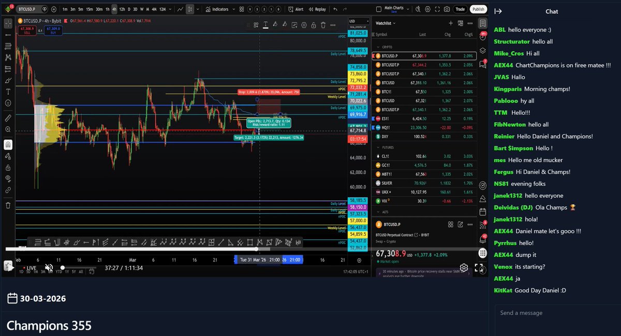Screen dimensions: 621x336
Task: Open Watchlist more options dots
Action: 470,23
